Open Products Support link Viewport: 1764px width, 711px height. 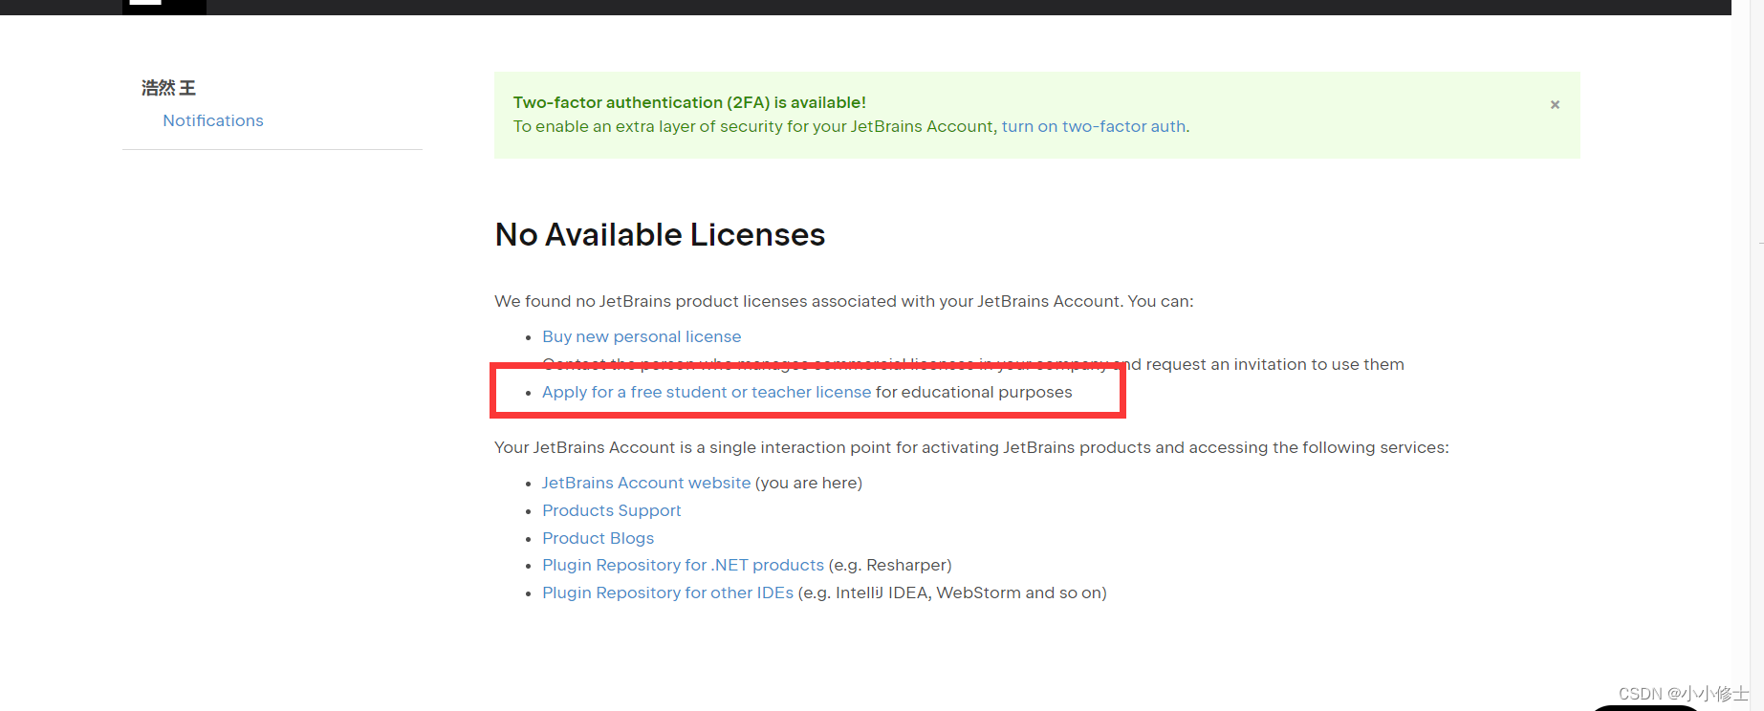612,510
